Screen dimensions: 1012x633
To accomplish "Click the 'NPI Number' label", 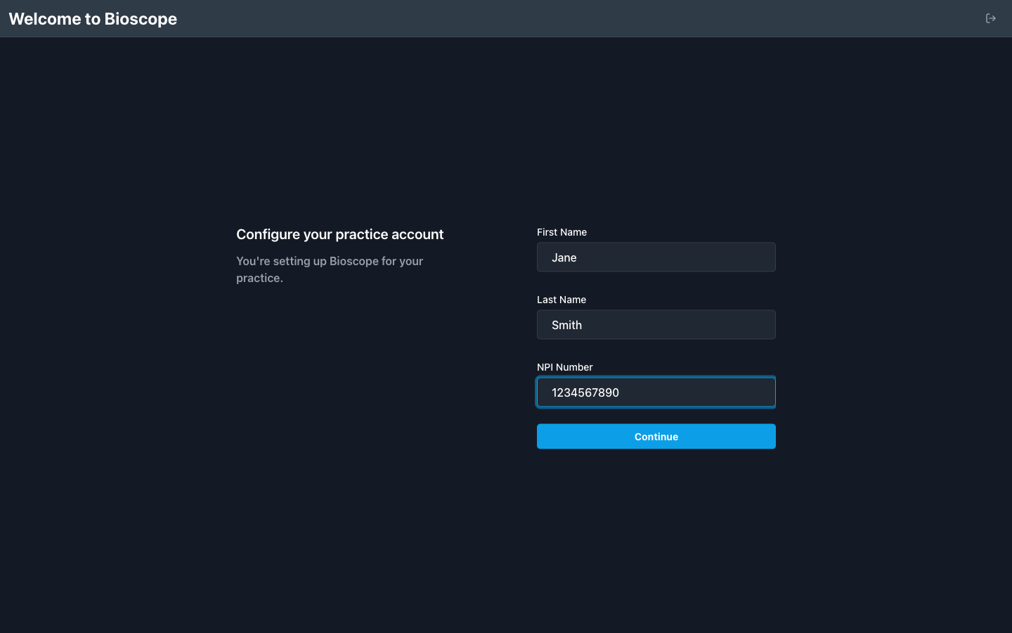I will click(x=565, y=367).
